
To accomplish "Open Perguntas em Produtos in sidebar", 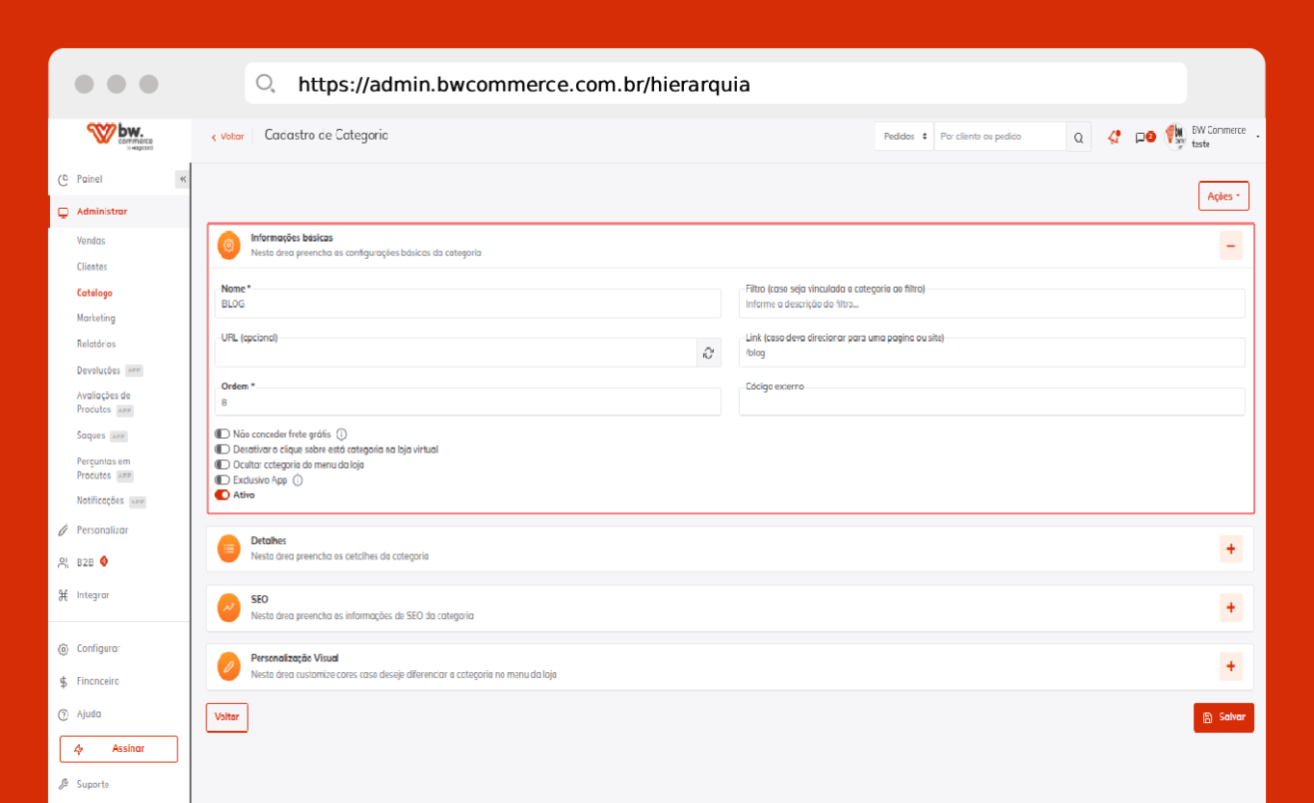I will click(x=104, y=468).
